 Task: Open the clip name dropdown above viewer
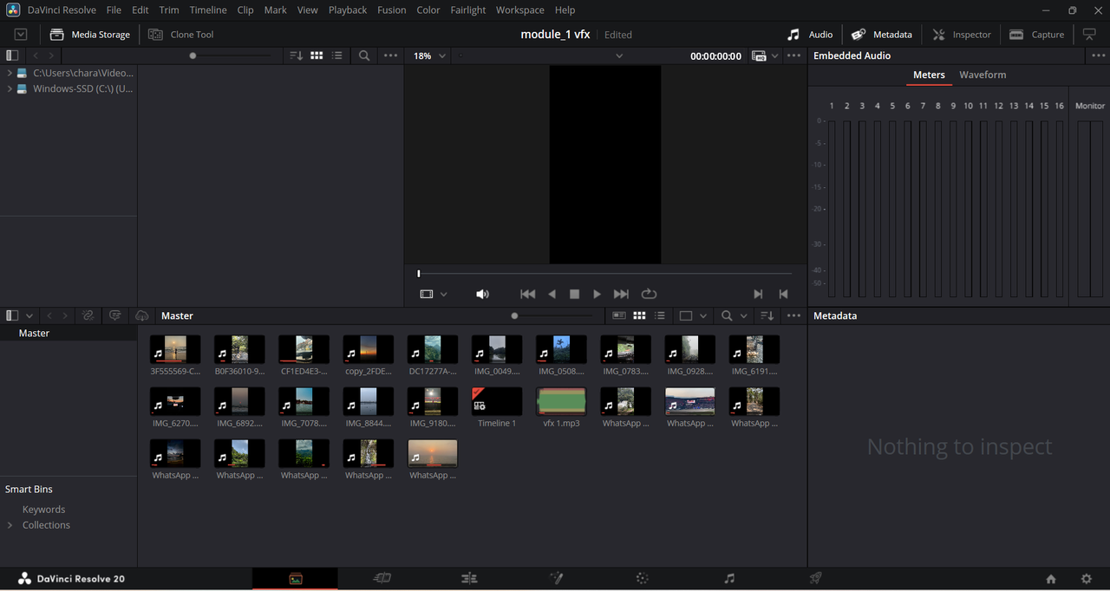[x=619, y=55]
